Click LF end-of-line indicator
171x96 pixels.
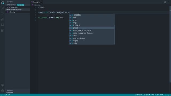coord(158,95)
